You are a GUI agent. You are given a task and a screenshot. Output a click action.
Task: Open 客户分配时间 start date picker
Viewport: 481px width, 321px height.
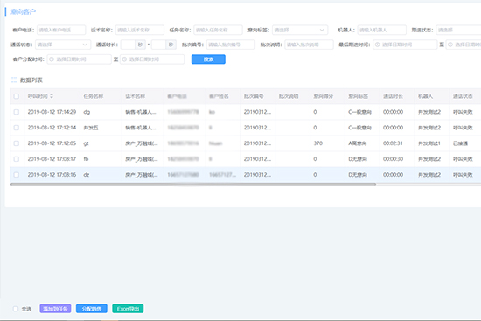[79, 59]
